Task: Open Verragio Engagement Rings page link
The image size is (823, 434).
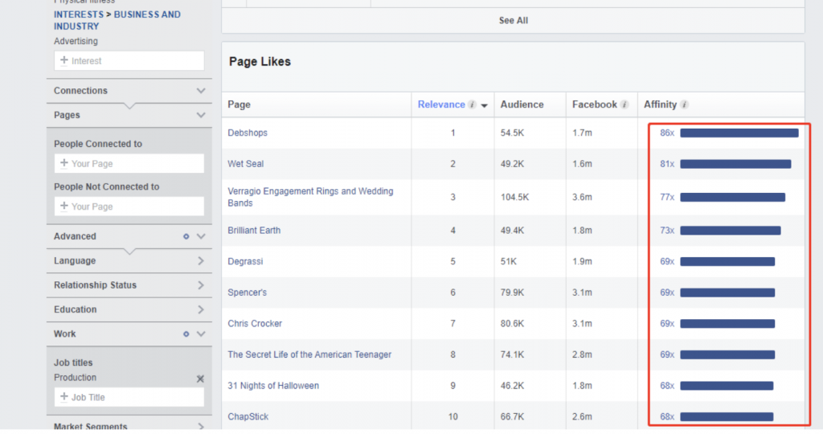Action: (x=310, y=197)
